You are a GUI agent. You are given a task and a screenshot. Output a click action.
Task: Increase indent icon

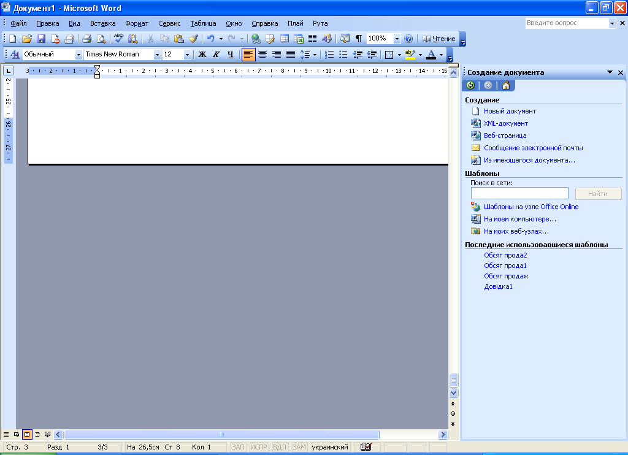(372, 55)
